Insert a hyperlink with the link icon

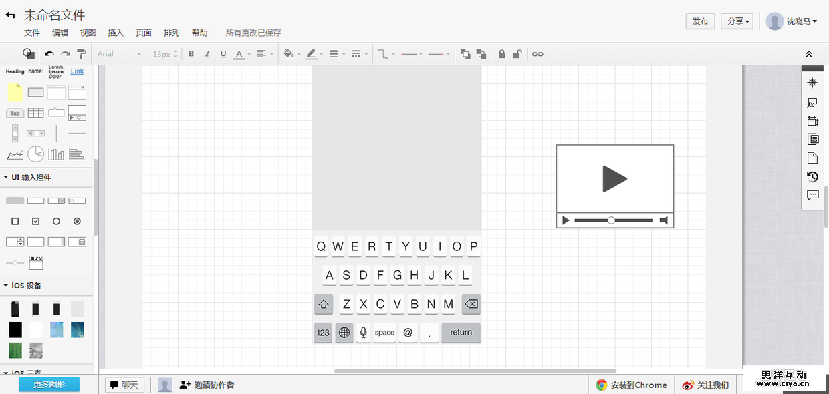coord(538,53)
